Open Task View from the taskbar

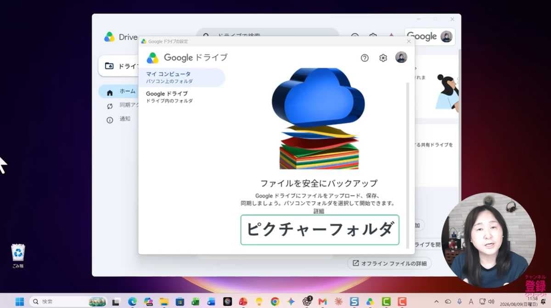pos(117,302)
